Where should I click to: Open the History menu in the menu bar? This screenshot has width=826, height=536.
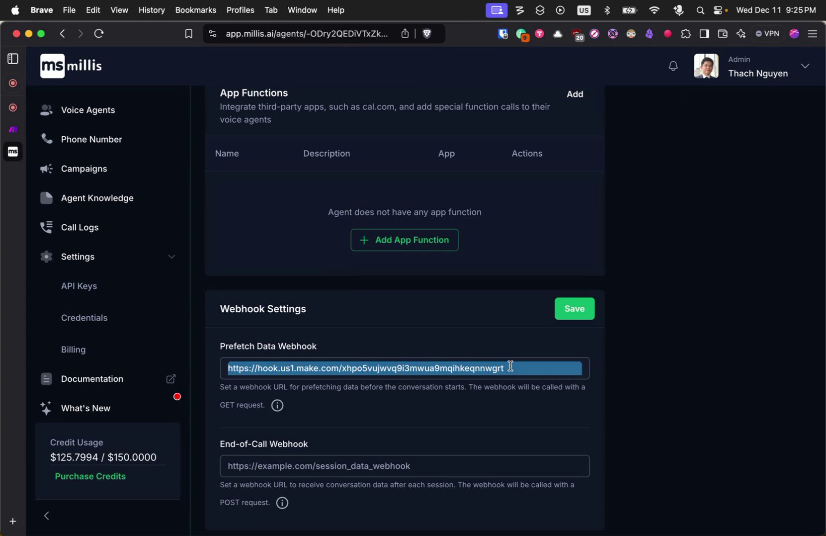[152, 10]
